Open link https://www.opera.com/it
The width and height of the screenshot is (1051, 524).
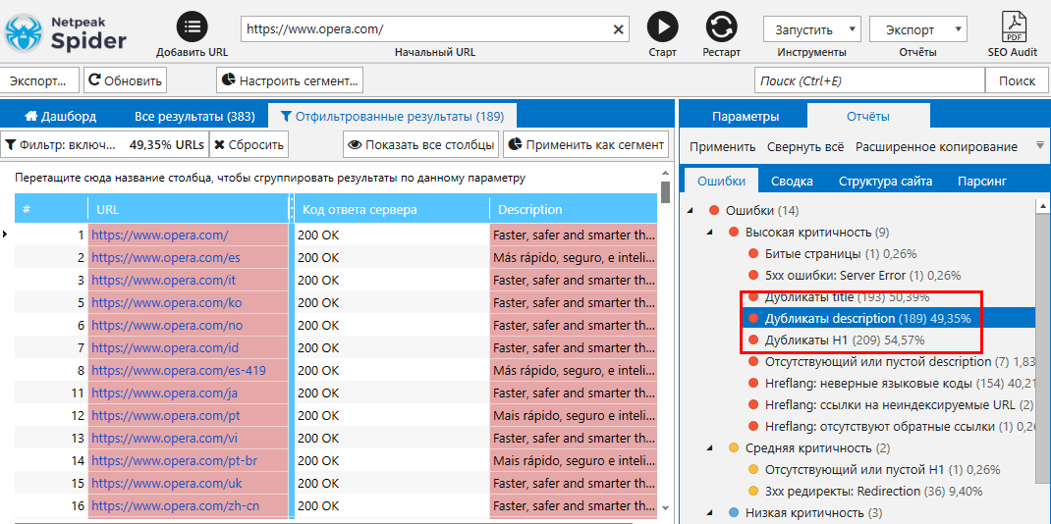pyautogui.click(x=163, y=280)
